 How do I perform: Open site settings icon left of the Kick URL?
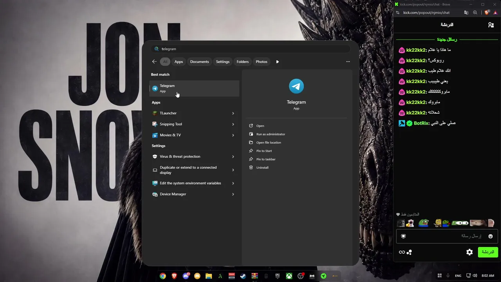(398, 13)
